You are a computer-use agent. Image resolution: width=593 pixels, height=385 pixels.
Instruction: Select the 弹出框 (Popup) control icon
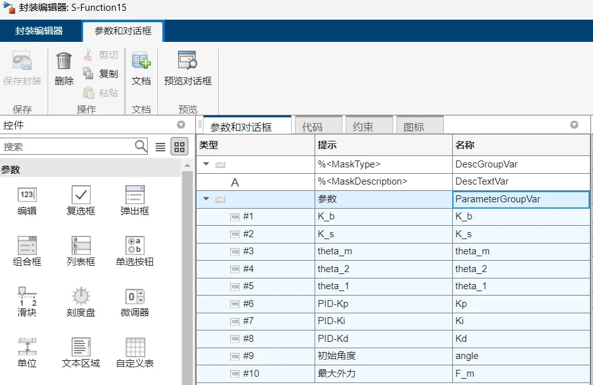coord(134,195)
